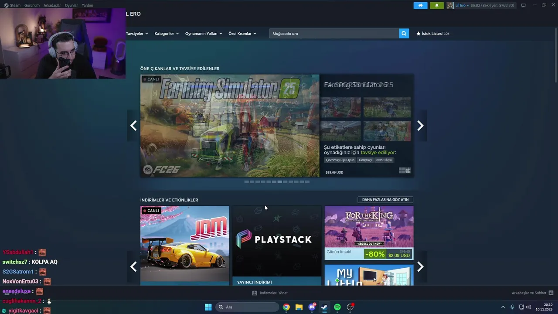Open the green notifications bell
558x314 pixels.
coord(437,5)
